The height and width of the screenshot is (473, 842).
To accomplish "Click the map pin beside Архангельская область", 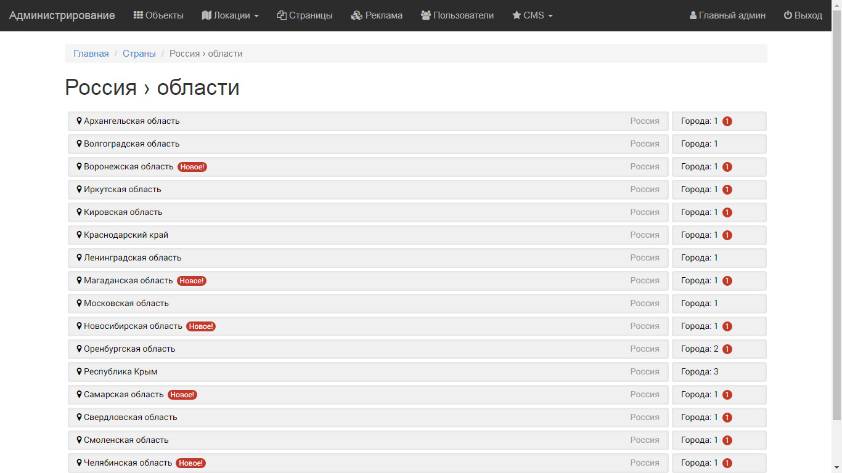I will click(x=80, y=121).
